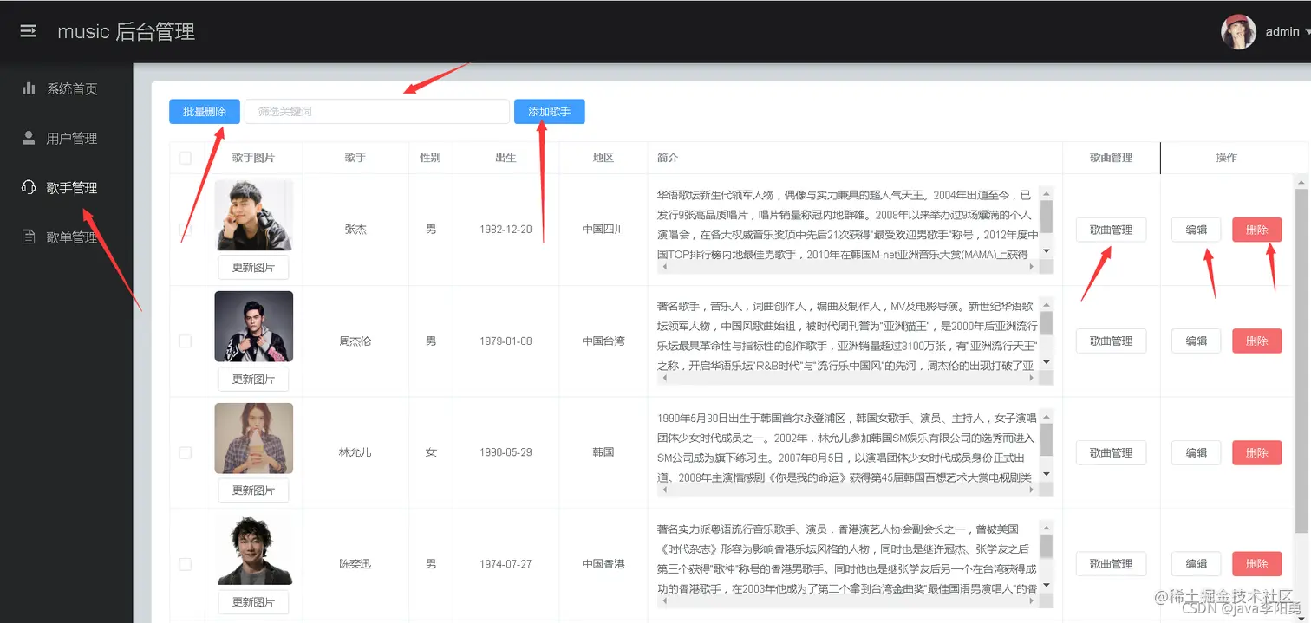Click the 歌手管理 headset icon
The height and width of the screenshot is (623, 1311).
tap(29, 187)
